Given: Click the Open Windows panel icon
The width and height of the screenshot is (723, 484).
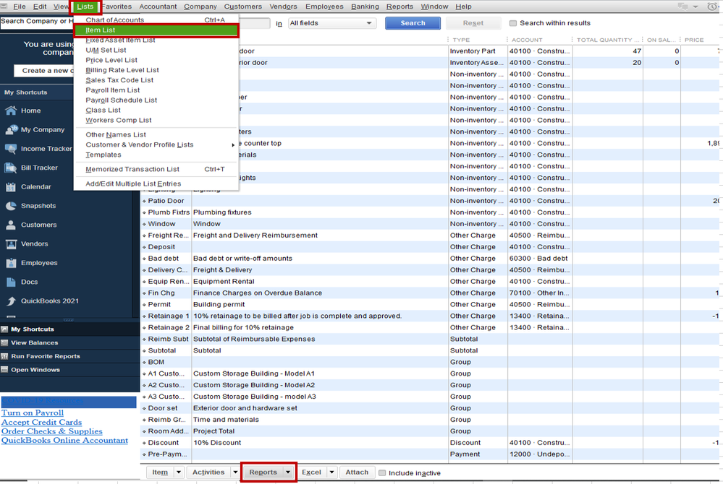Looking at the screenshot, I should [x=4, y=369].
